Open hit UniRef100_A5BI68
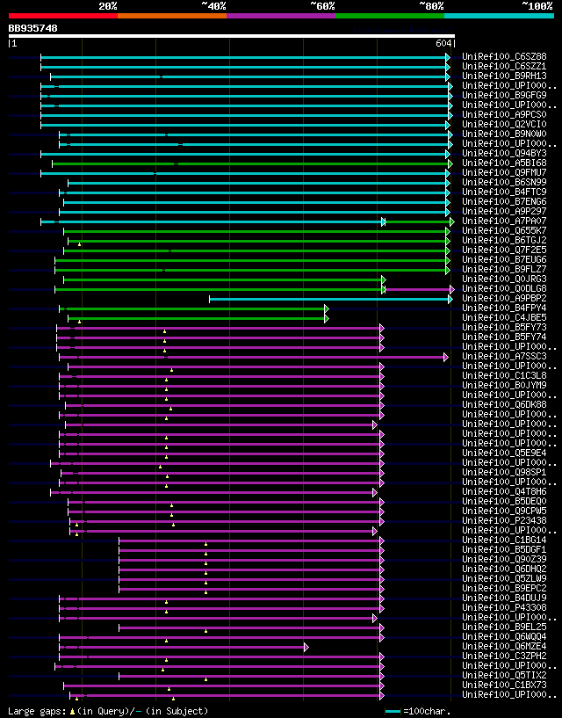 [504, 163]
